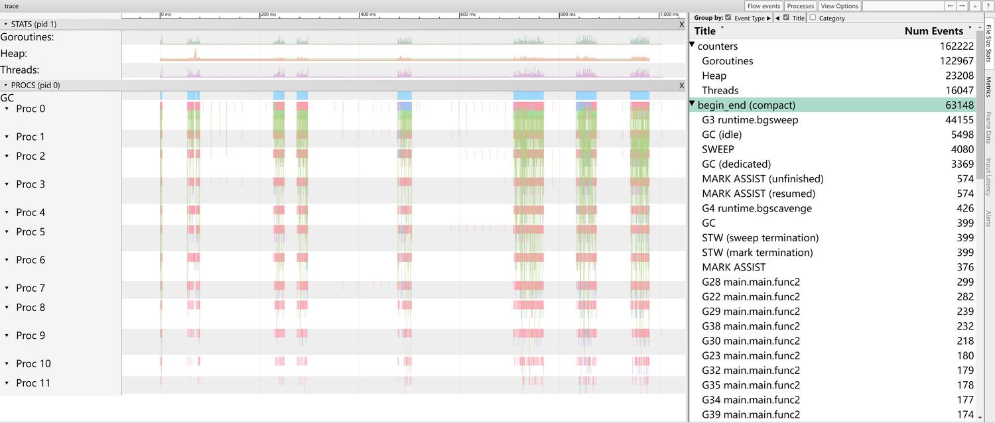The height and width of the screenshot is (423, 995).
Task: Enable Group by Category checkbox
Action: point(813,17)
